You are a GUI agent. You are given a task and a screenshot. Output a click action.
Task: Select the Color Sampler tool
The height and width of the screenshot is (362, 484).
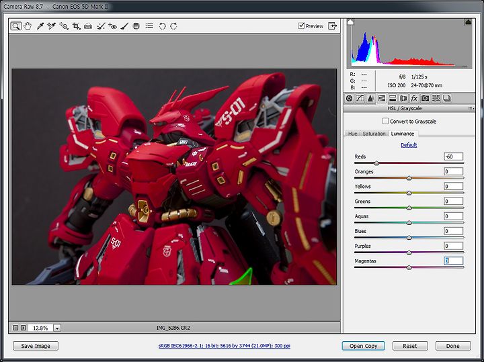52,26
